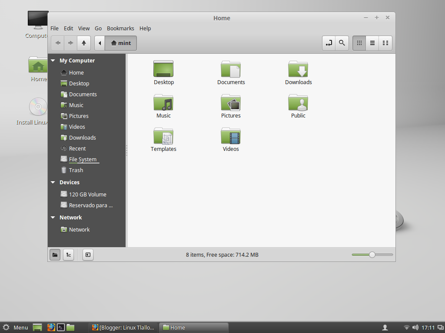This screenshot has height=333, width=445.
Task: Open the Edit menu
Action: (68, 28)
